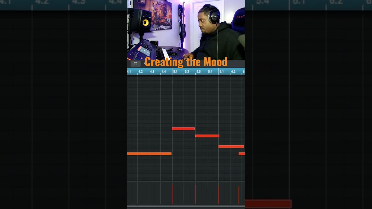Click the velocity bar at 6.1
This screenshot has height=209, width=372.
pyautogui.click(x=219, y=195)
